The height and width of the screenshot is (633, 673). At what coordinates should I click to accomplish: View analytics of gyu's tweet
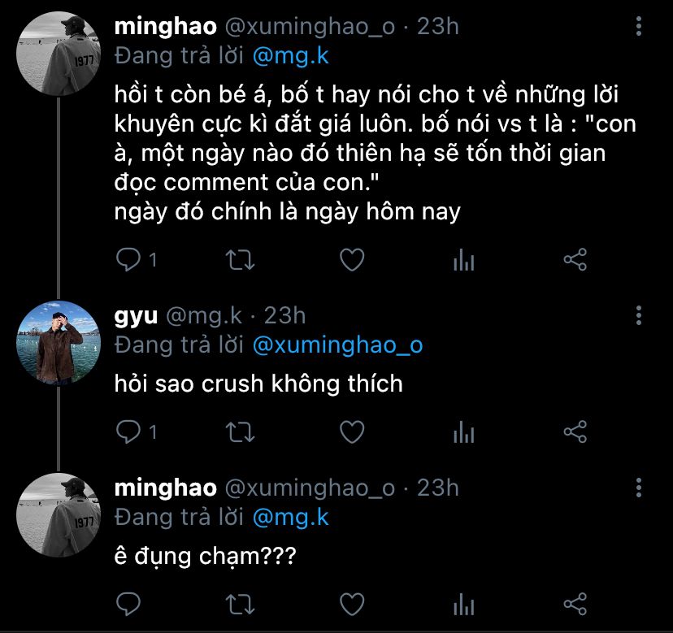coord(463,432)
